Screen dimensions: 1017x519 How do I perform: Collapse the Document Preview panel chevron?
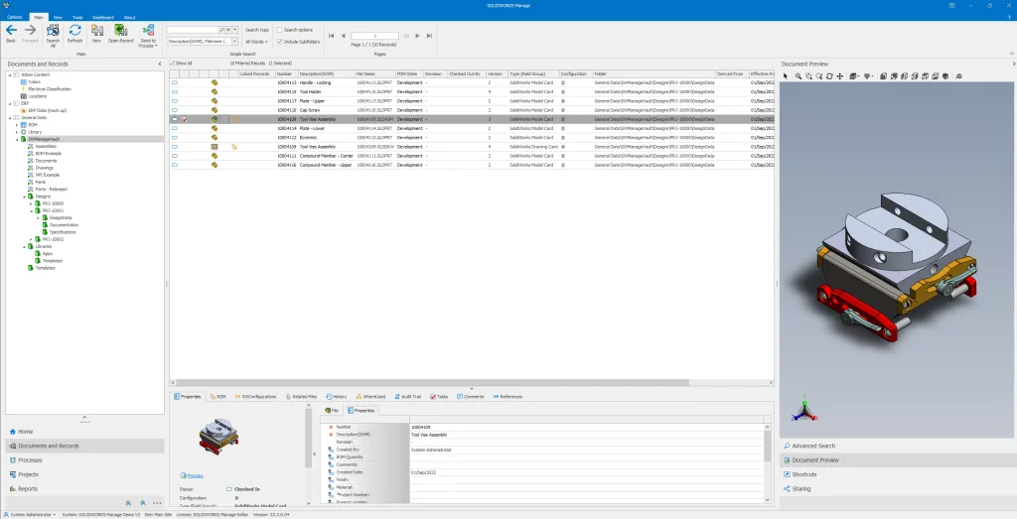[x=1014, y=64]
